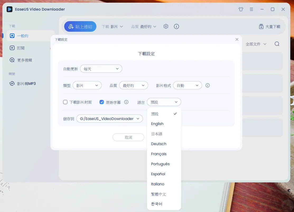Select Français in the language list
This screenshot has height=212, width=294.
click(164, 154)
